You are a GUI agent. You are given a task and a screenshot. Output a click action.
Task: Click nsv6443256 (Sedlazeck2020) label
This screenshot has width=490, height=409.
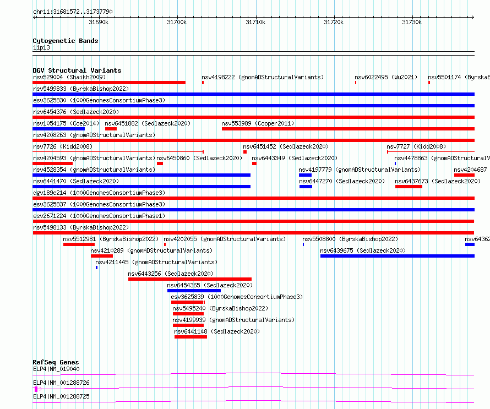pyautogui.click(x=171, y=274)
